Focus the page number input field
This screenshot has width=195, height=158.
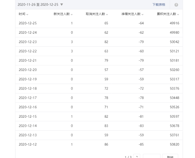[152, 156]
